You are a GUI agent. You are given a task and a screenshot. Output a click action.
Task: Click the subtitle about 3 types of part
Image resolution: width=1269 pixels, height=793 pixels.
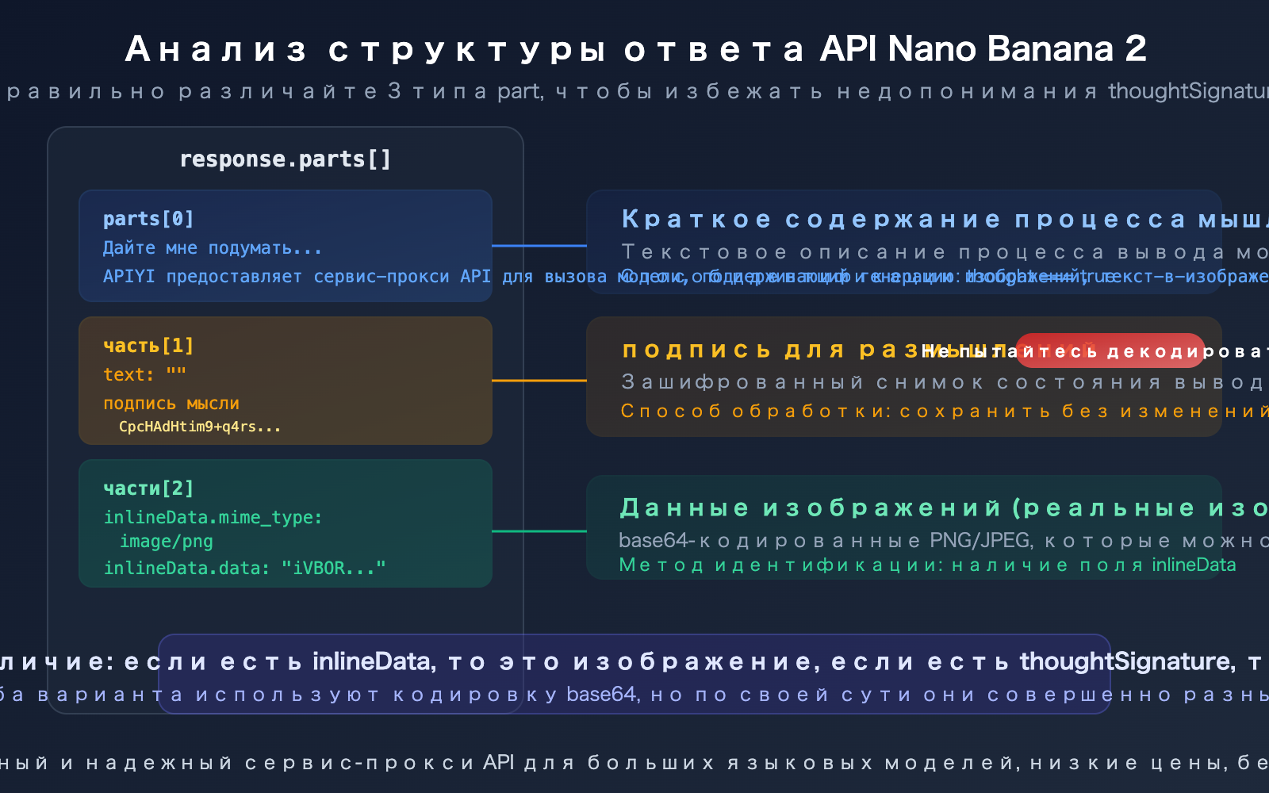click(x=555, y=90)
